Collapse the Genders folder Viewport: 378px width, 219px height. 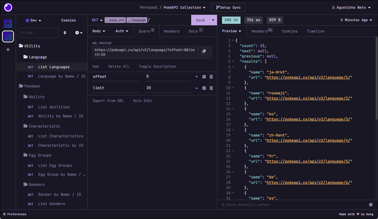34,184
